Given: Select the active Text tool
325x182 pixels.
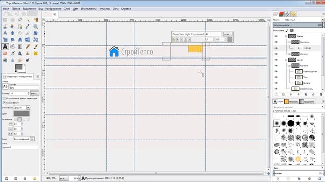Looking at the screenshot, I should [5, 47].
